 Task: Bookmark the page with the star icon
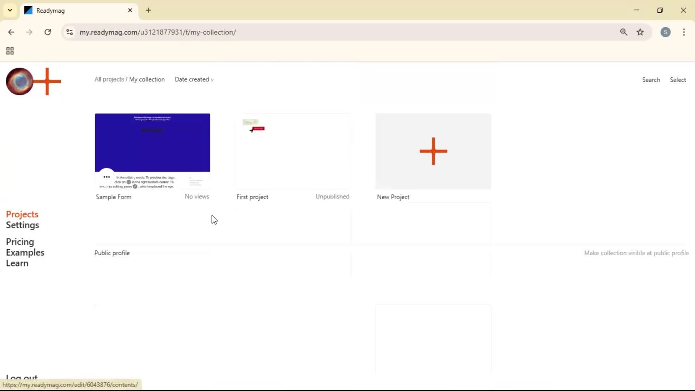pos(640,32)
